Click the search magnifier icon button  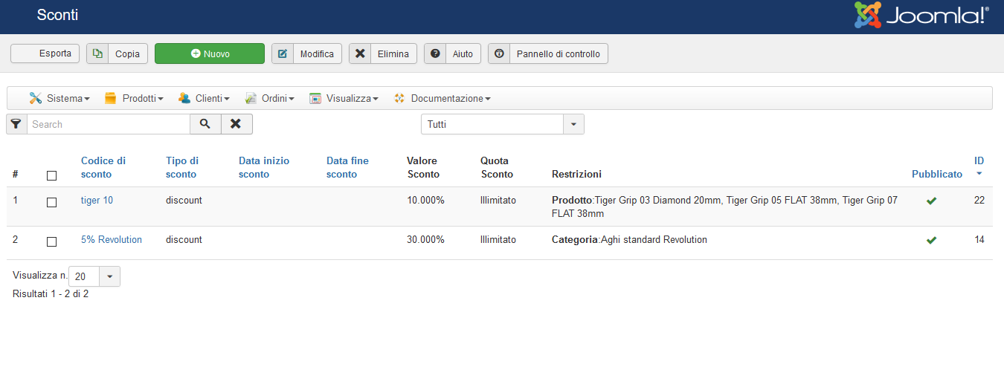click(205, 124)
